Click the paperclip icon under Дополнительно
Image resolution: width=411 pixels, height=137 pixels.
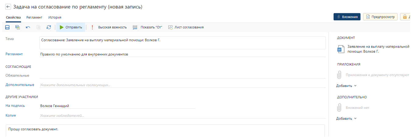click(x=339, y=108)
